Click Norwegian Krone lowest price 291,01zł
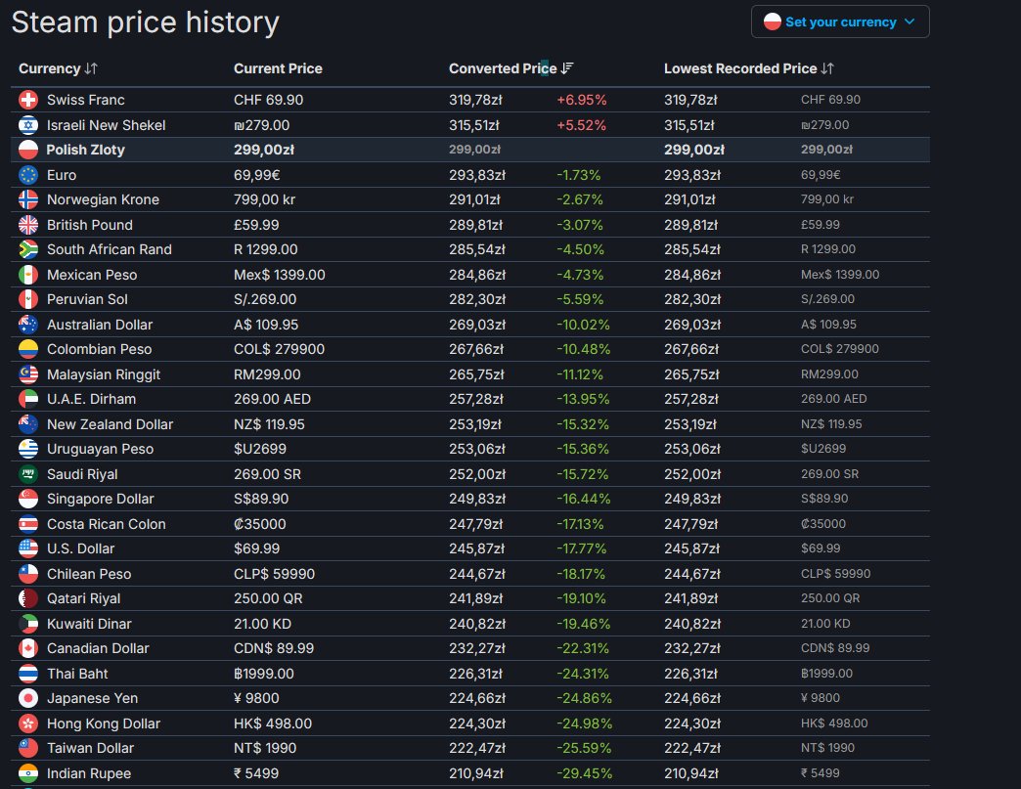 click(x=689, y=199)
